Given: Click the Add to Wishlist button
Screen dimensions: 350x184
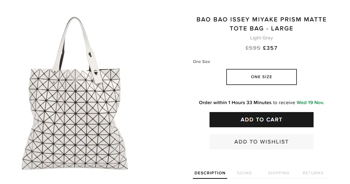Looking at the screenshot, I should tap(261, 142).
